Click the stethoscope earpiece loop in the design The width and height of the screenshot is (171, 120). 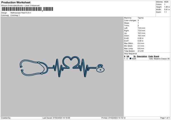pyautogui.click(x=34, y=68)
